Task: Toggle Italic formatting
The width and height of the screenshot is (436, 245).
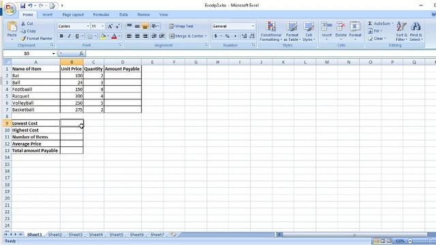Action: click(69, 36)
